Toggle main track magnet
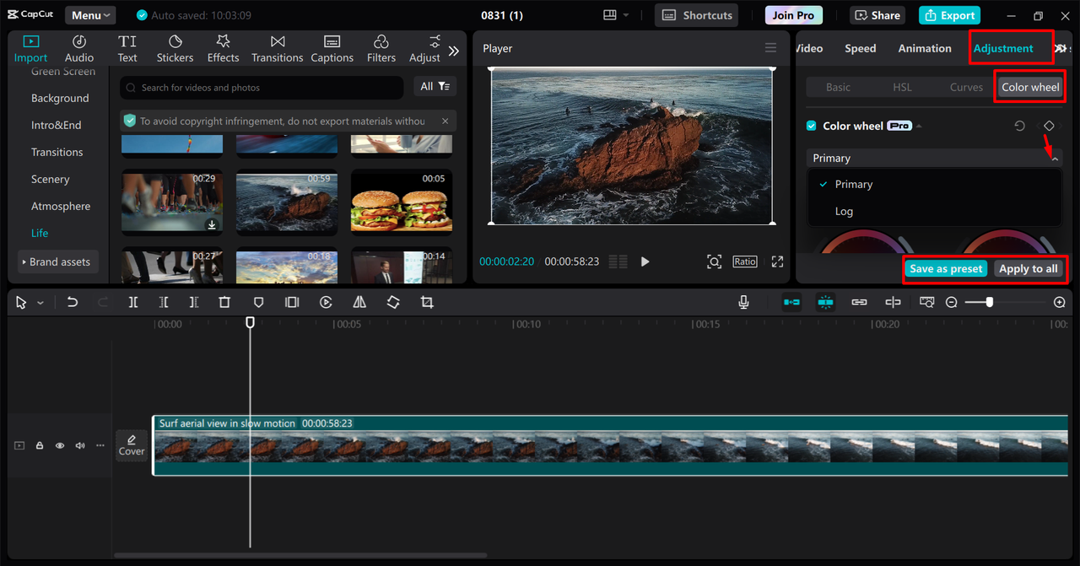This screenshot has width=1080, height=566. (791, 302)
